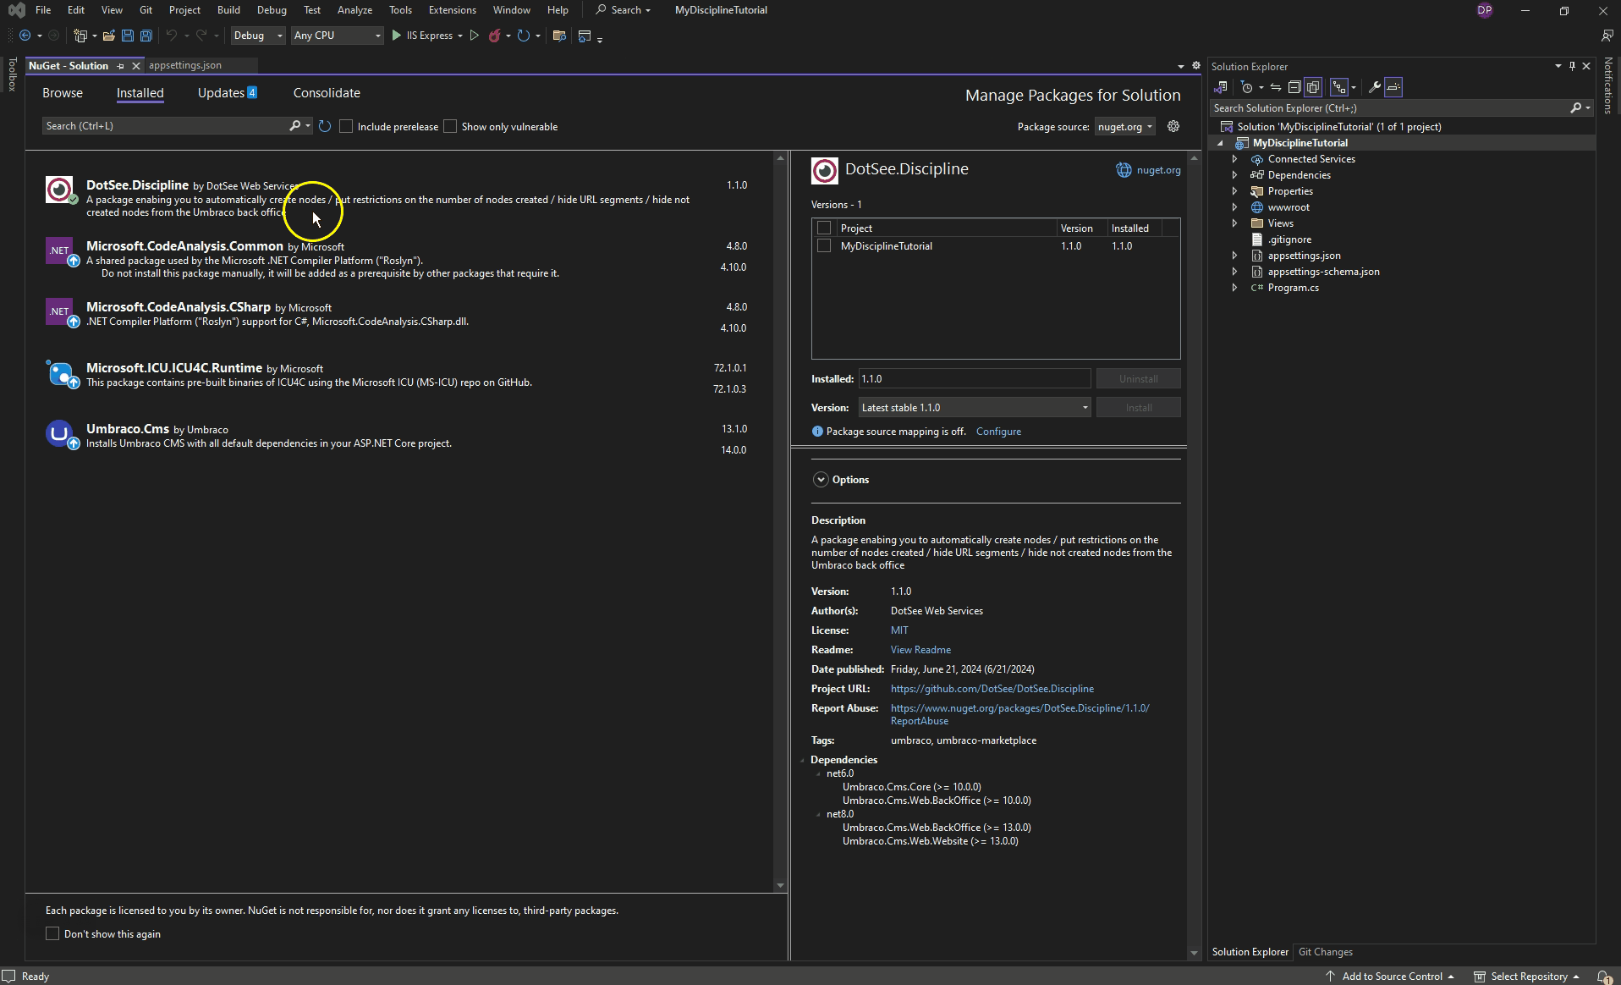Click Switch Views icon in Solution Explorer

click(1220, 87)
